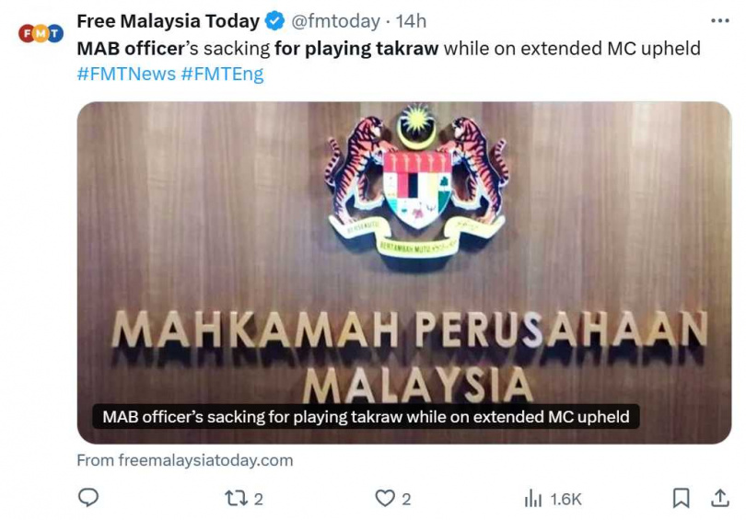Open the reply comment icon
This screenshot has height=520, width=746.
88,498
